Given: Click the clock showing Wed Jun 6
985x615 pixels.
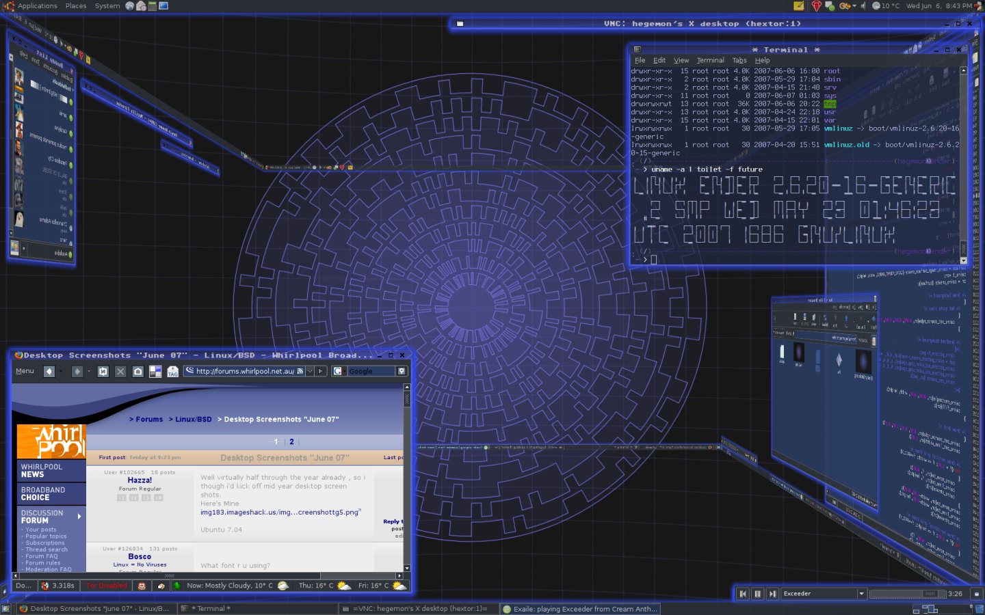Looking at the screenshot, I should point(938,5).
